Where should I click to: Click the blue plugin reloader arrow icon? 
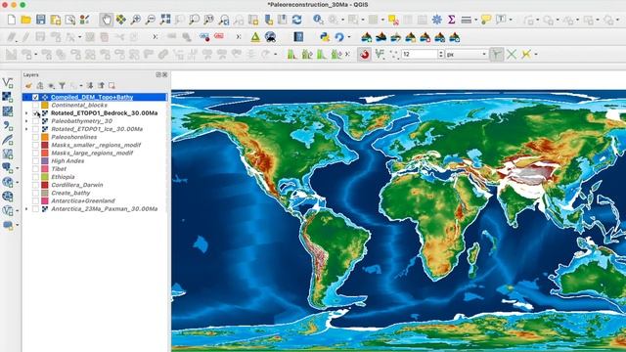coord(339,37)
